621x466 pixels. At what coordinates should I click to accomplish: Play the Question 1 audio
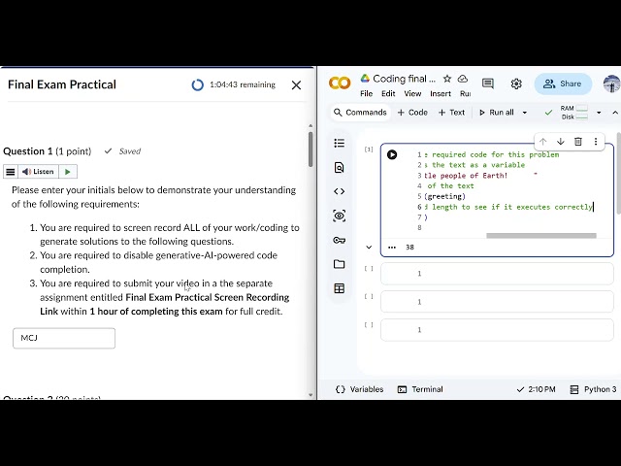coord(68,172)
